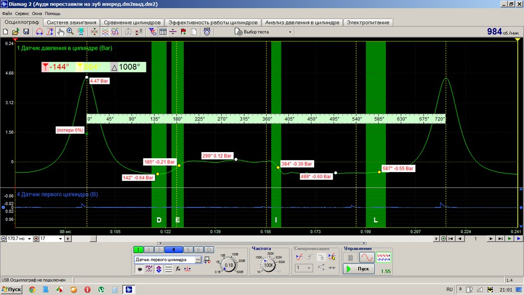The image size is (524, 295).
Task: Toggle channel 2 button
Action: (x=149, y=249)
